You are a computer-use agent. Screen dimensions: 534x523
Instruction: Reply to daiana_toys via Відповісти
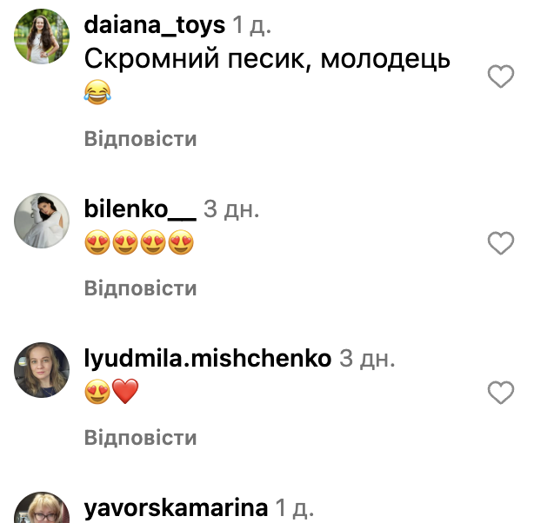click(x=140, y=139)
